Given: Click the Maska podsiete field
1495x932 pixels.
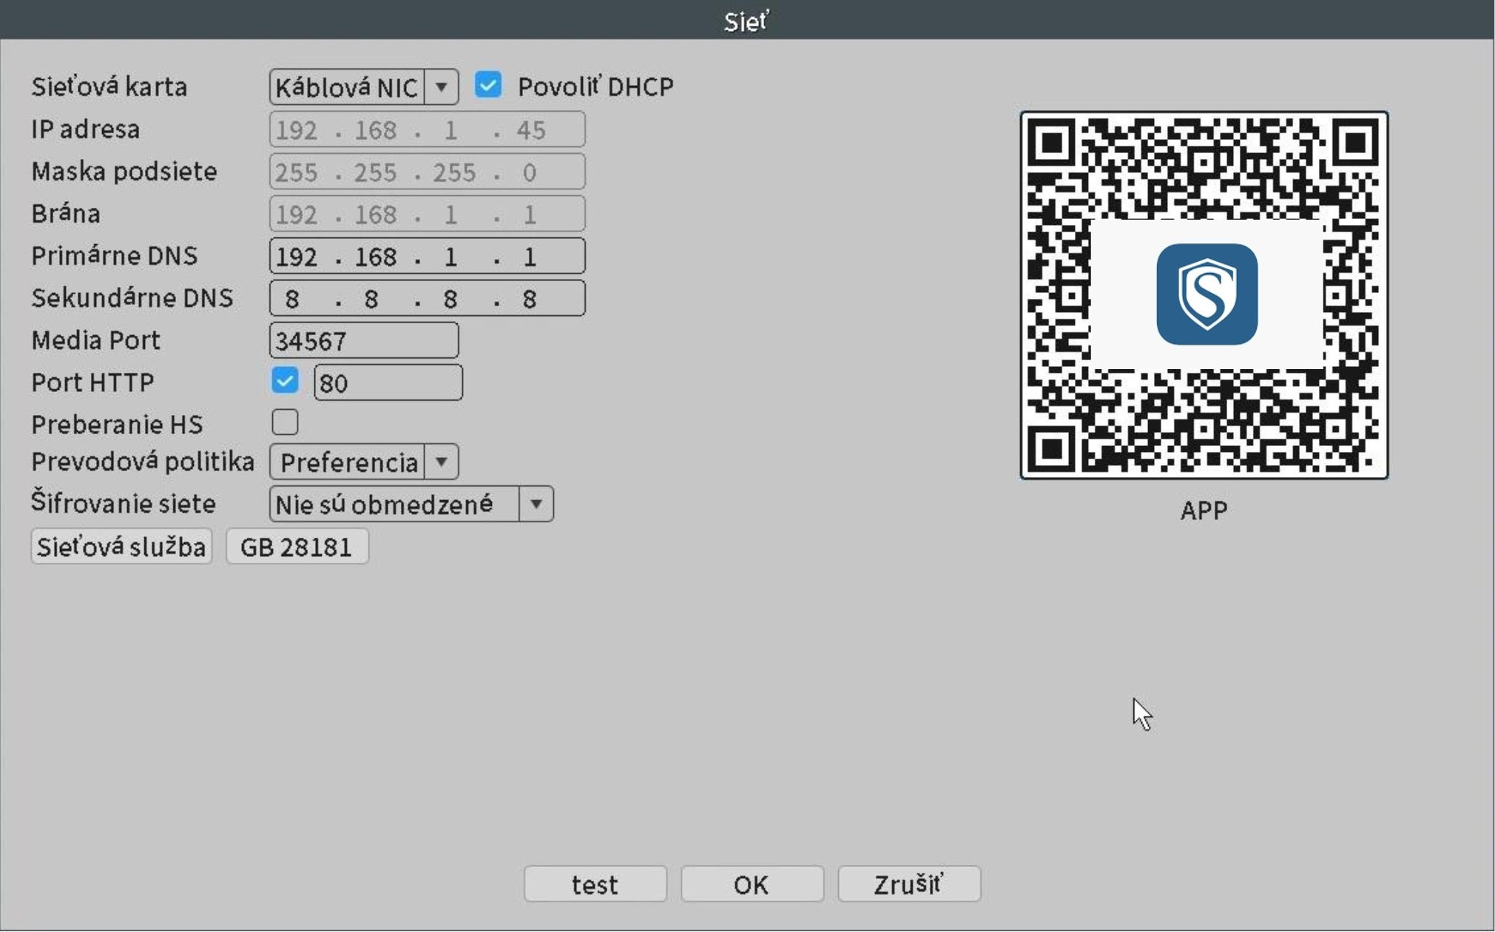Looking at the screenshot, I should tap(427, 172).
